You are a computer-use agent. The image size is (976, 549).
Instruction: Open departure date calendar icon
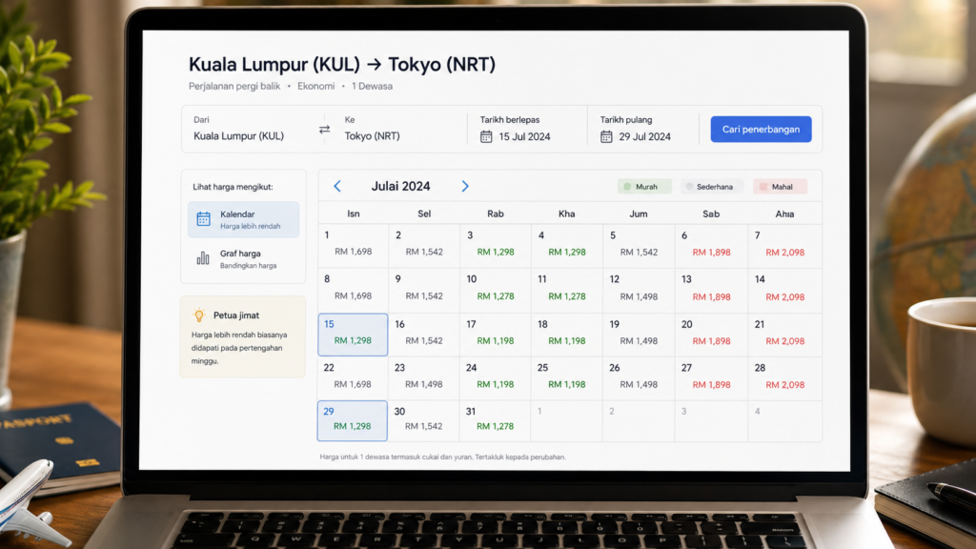[x=486, y=136]
